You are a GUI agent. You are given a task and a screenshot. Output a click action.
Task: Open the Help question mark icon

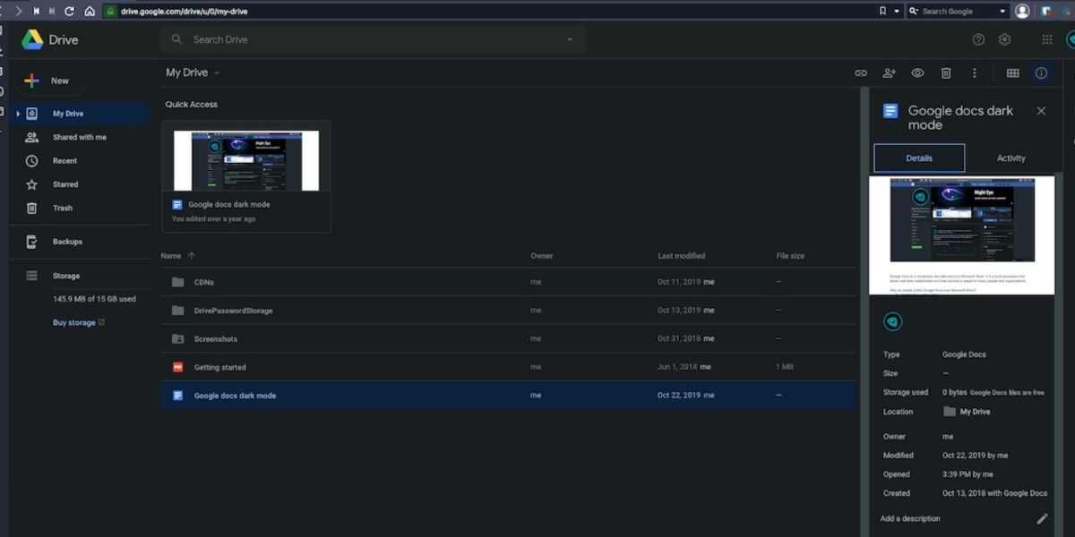pos(978,39)
